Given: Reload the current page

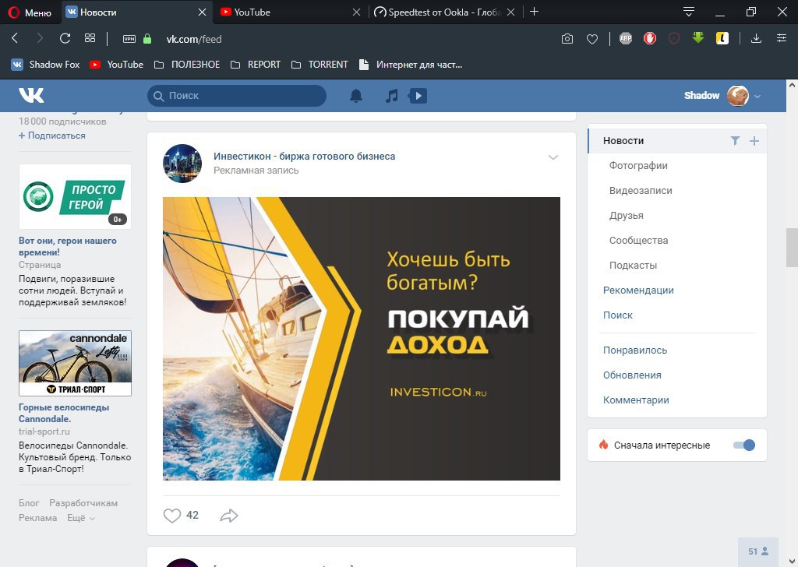Looking at the screenshot, I should 65,38.
